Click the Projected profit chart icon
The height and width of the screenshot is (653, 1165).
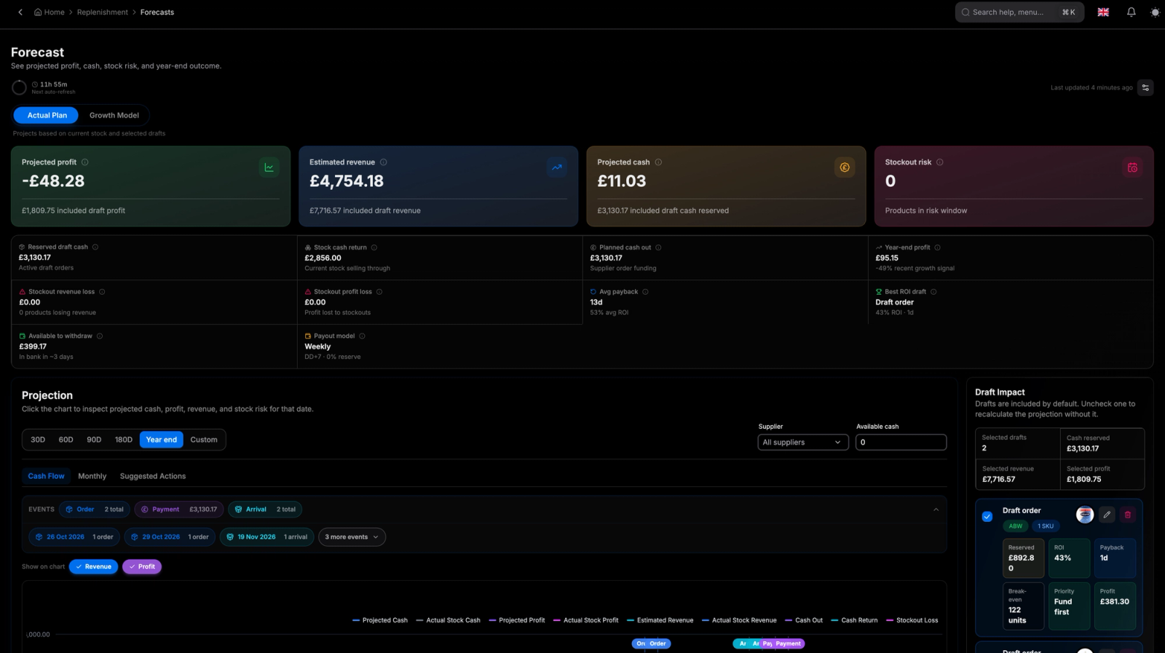click(269, 167)
